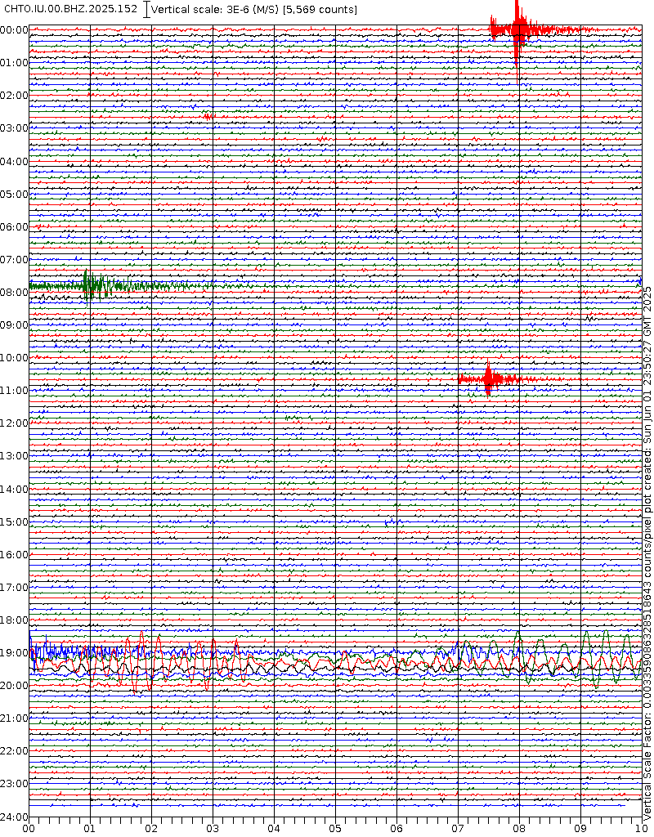
Task: Click the 19:00 hour label
Action: pyautogui.click(x=14, y=653)
